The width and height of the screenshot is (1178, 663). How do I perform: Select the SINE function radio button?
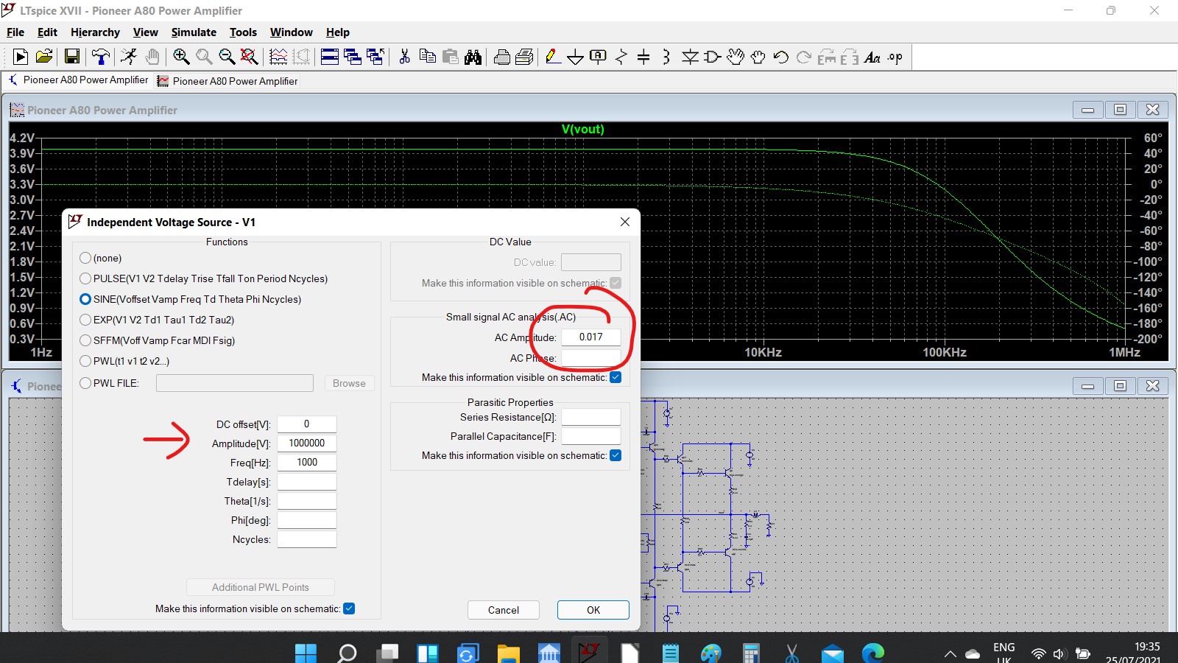pyautogui.click(x=85, y=299)
